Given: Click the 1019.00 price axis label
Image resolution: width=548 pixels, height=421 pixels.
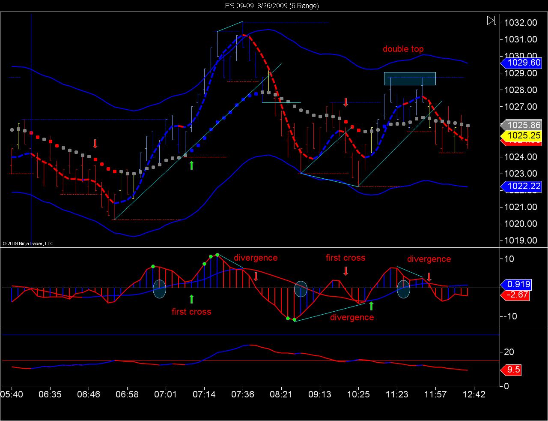Looking at the screenshot, I should click(520, 241).
